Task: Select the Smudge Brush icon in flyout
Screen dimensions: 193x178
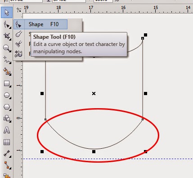Action: click(x=18, y=34)
